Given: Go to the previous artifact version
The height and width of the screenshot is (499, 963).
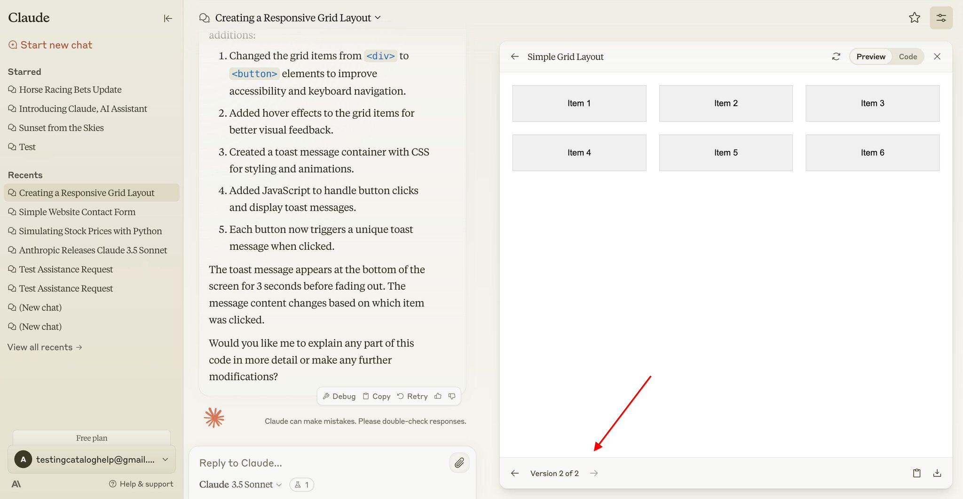Looking at the screenshot, I should pos(515,473).
